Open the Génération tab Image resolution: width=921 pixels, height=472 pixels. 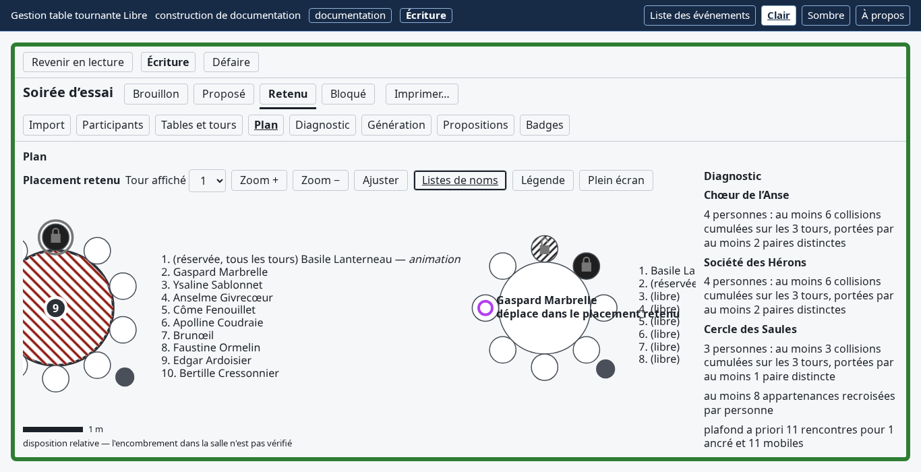point(396,125)
